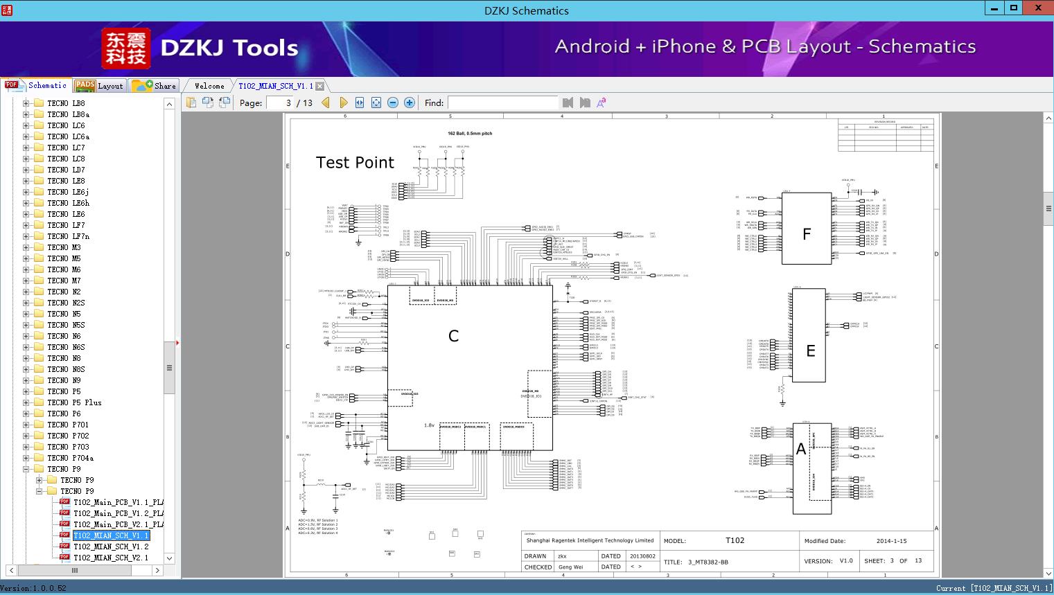
Task: Switch to the Layout tab
Action: click(x=99, y=85)
